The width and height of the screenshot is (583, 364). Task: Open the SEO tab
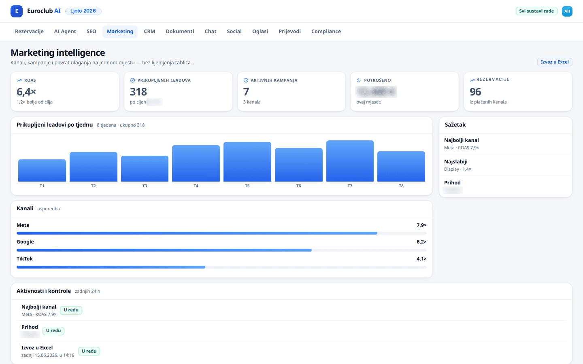91,32
